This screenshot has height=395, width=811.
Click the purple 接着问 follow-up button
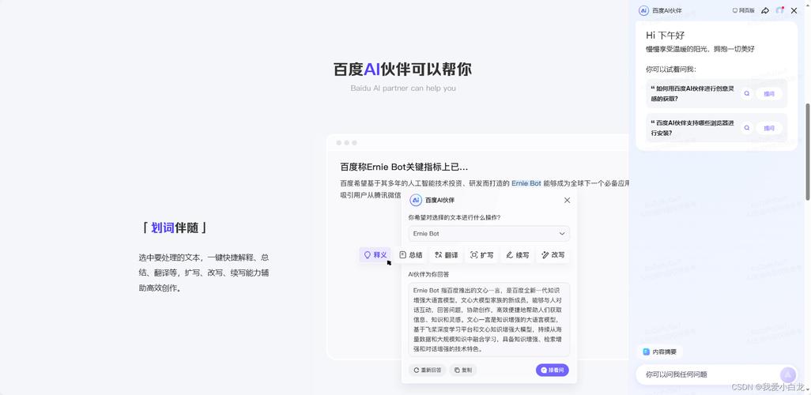point(553,371)
